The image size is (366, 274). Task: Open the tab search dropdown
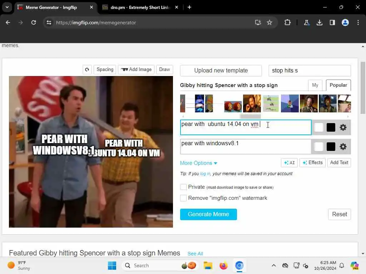[7, 7]
